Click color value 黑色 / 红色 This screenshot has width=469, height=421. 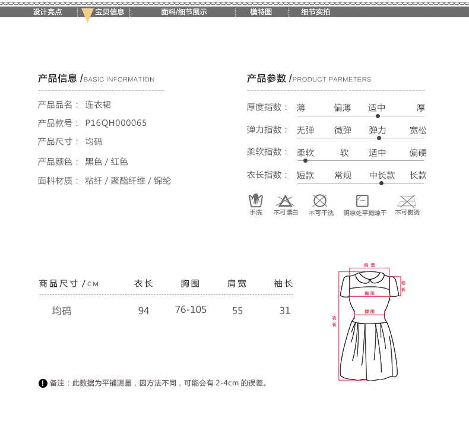point(106,162)
